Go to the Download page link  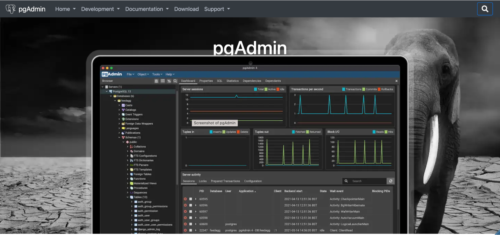tap(186, 9)
